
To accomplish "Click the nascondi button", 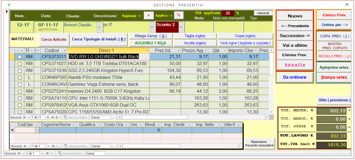I will pyautogui.click(x=263, y=13).
